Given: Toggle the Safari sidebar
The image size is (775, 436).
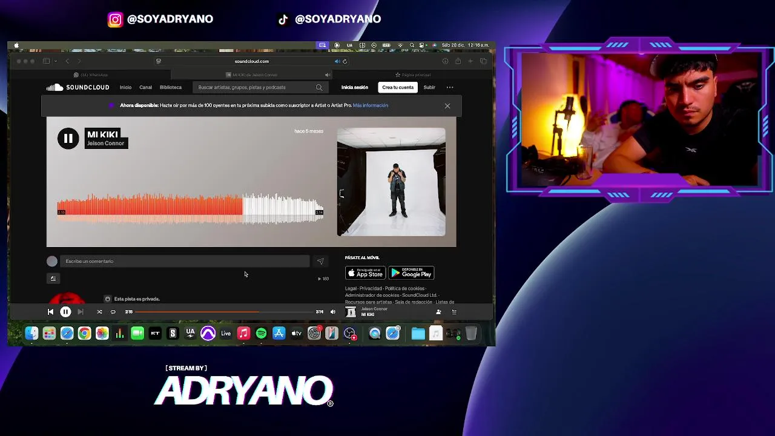Looking at the screenshot, I should (46, 61).
